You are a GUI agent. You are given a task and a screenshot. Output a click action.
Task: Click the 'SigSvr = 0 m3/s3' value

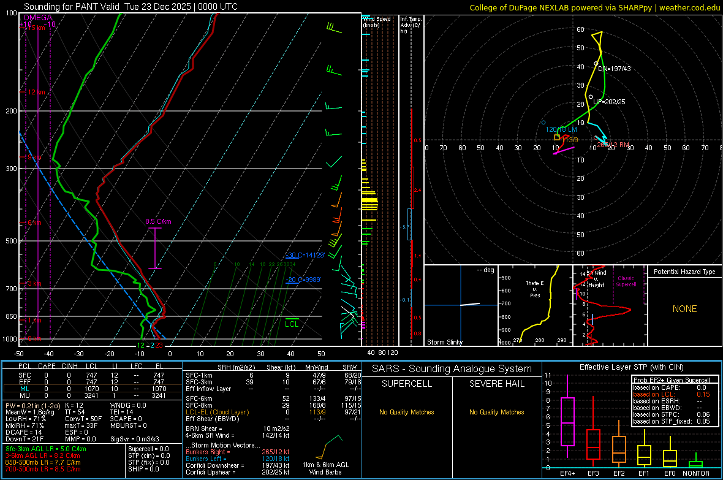(x=135, y=439)
